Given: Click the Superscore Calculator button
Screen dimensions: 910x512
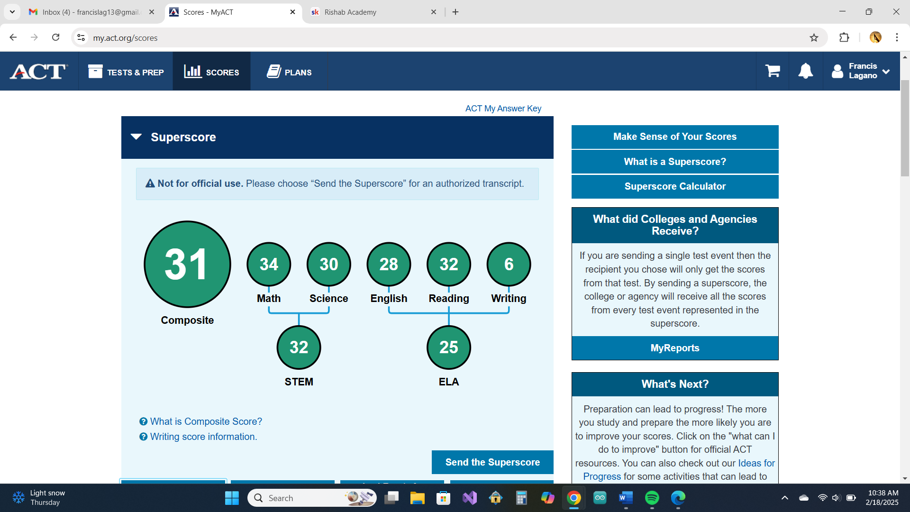Looking at the screenshot, I should (x=674, y=186).
